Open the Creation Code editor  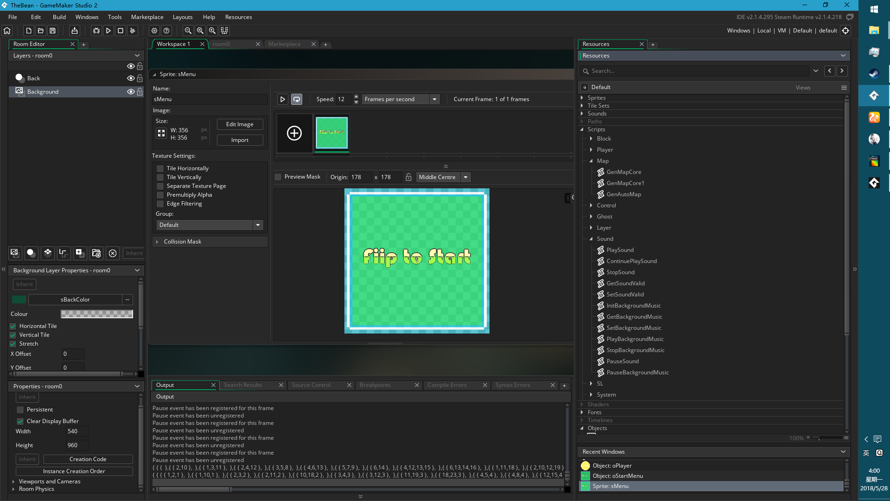pyautogui.click(x=88, y=459)
